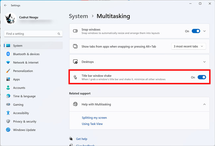Click the Privacy & security shield icon
Screen dimensions: 215x146
8,122
